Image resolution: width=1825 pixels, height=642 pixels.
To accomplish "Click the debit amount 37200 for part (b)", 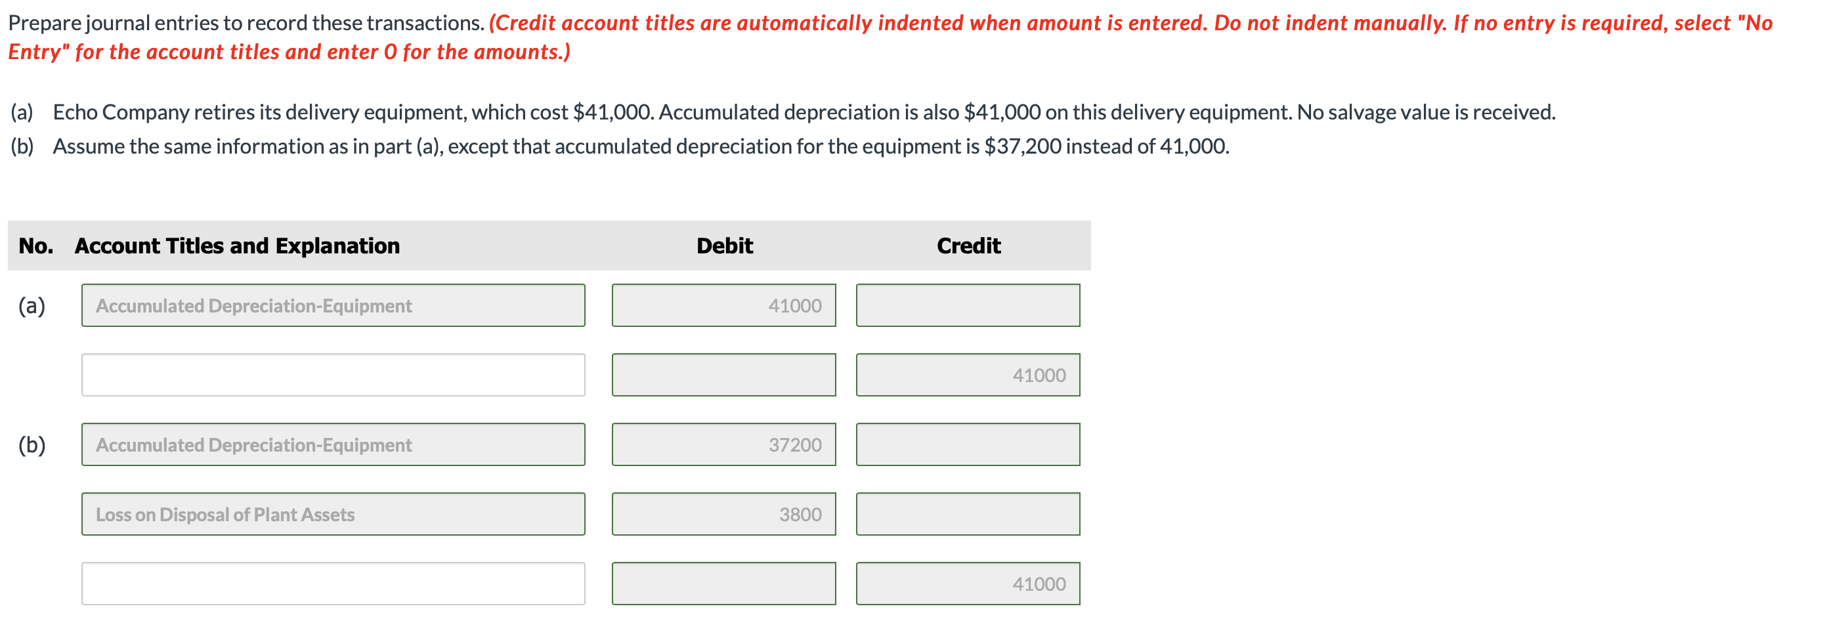I will 724,445.
